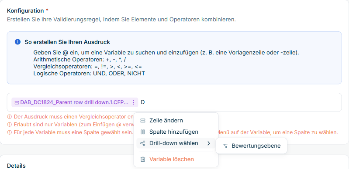
Task: Click the share-node icon next to Drill-down wählen
Action: pyautogui.click(x=143, y=143)
